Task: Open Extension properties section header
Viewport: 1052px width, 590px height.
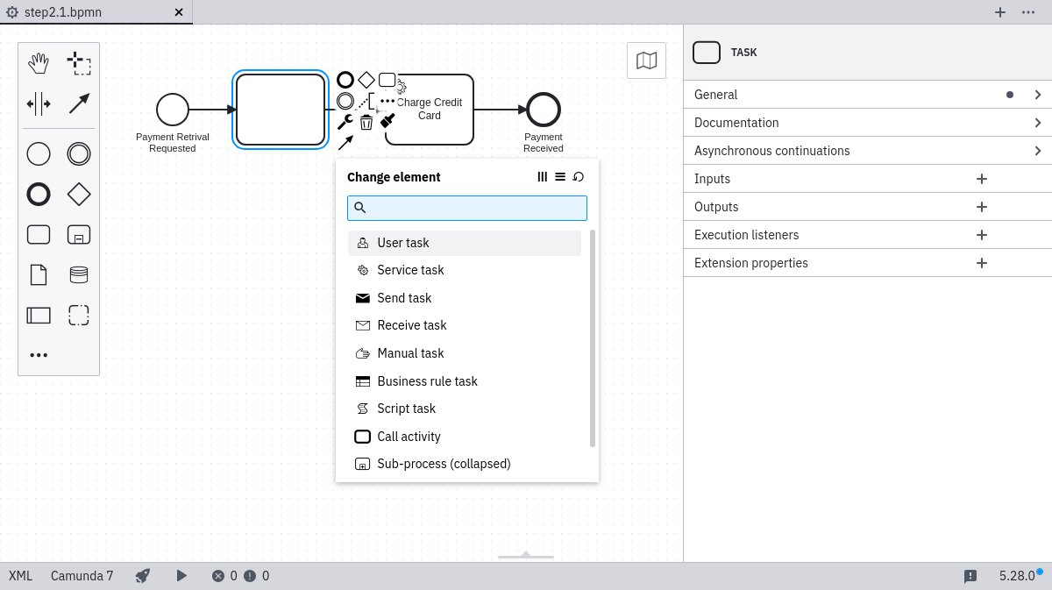Action: [x=868, y=263]
